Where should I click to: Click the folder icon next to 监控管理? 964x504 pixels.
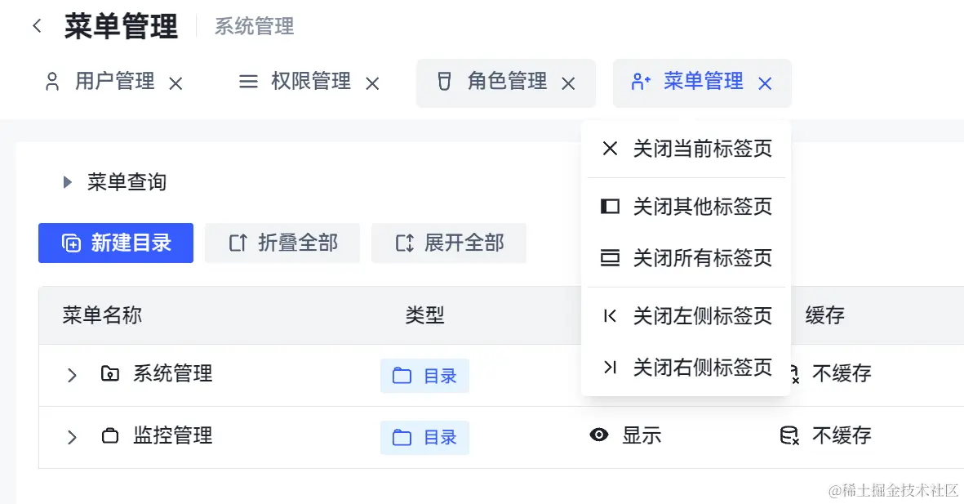[109, 436]
